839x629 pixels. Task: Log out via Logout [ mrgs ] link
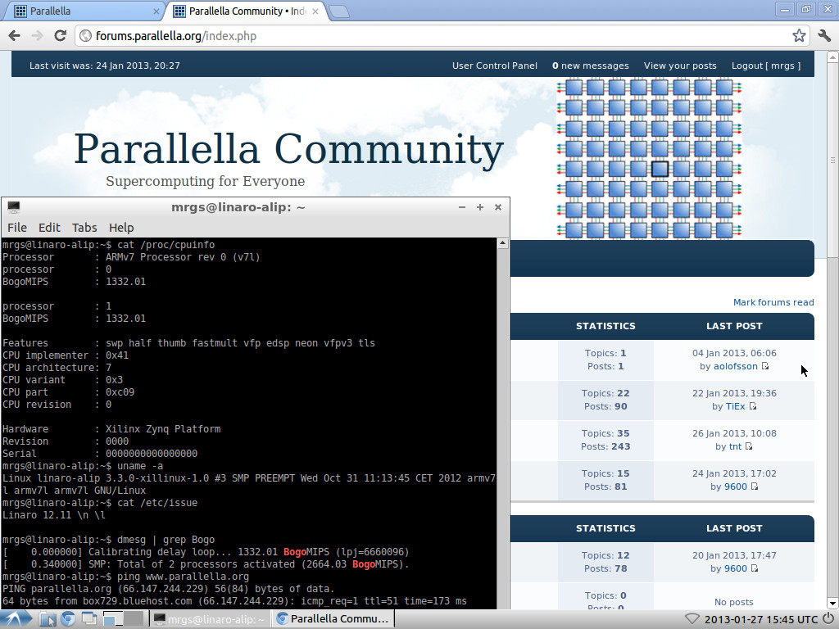[x=765, y=66]
